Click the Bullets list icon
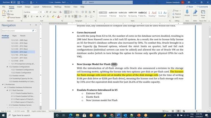The height and width of the screenshot is (118, 211). [66, 12]
